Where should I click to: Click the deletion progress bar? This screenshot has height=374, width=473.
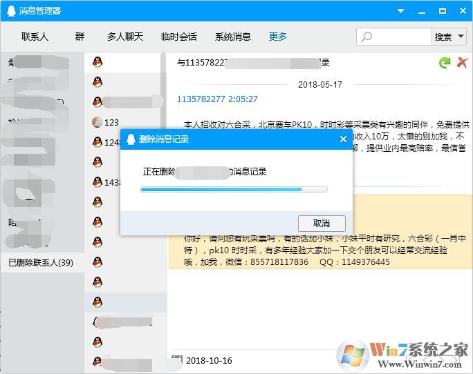pyautogui.click(x=234, y=189)
